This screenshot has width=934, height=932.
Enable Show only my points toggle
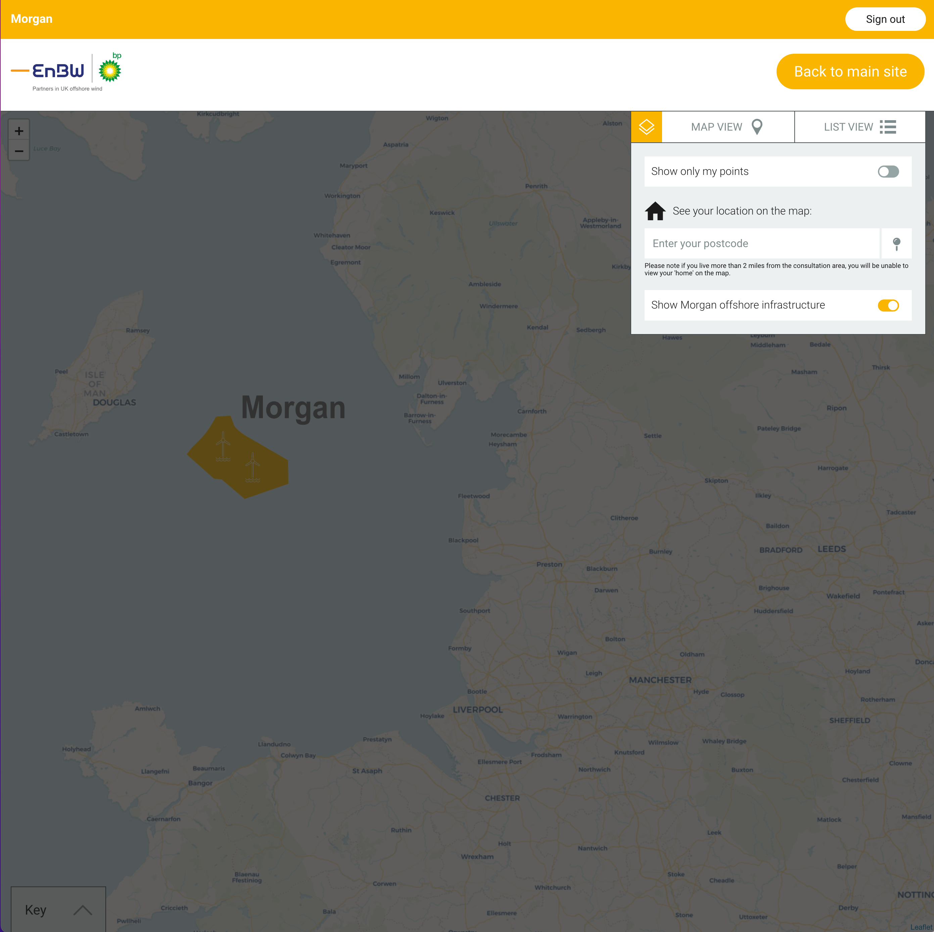click(888, 172)
